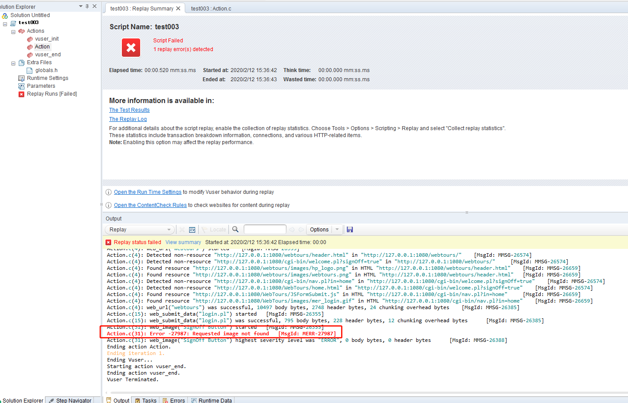Click info icon beside ContentCheck Rules

pyautogui.click(x=108, y=205)
